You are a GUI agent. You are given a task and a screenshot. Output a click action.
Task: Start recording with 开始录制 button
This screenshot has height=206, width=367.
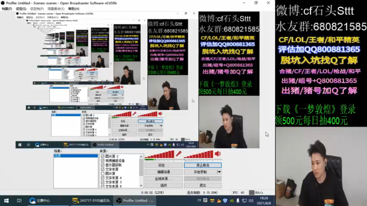pyautogui.click(x=200, y=172)
